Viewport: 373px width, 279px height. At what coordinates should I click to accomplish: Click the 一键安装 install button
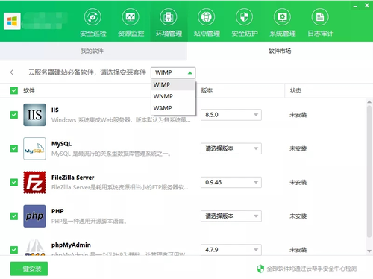pyautogui.click(x=29, y=269)
